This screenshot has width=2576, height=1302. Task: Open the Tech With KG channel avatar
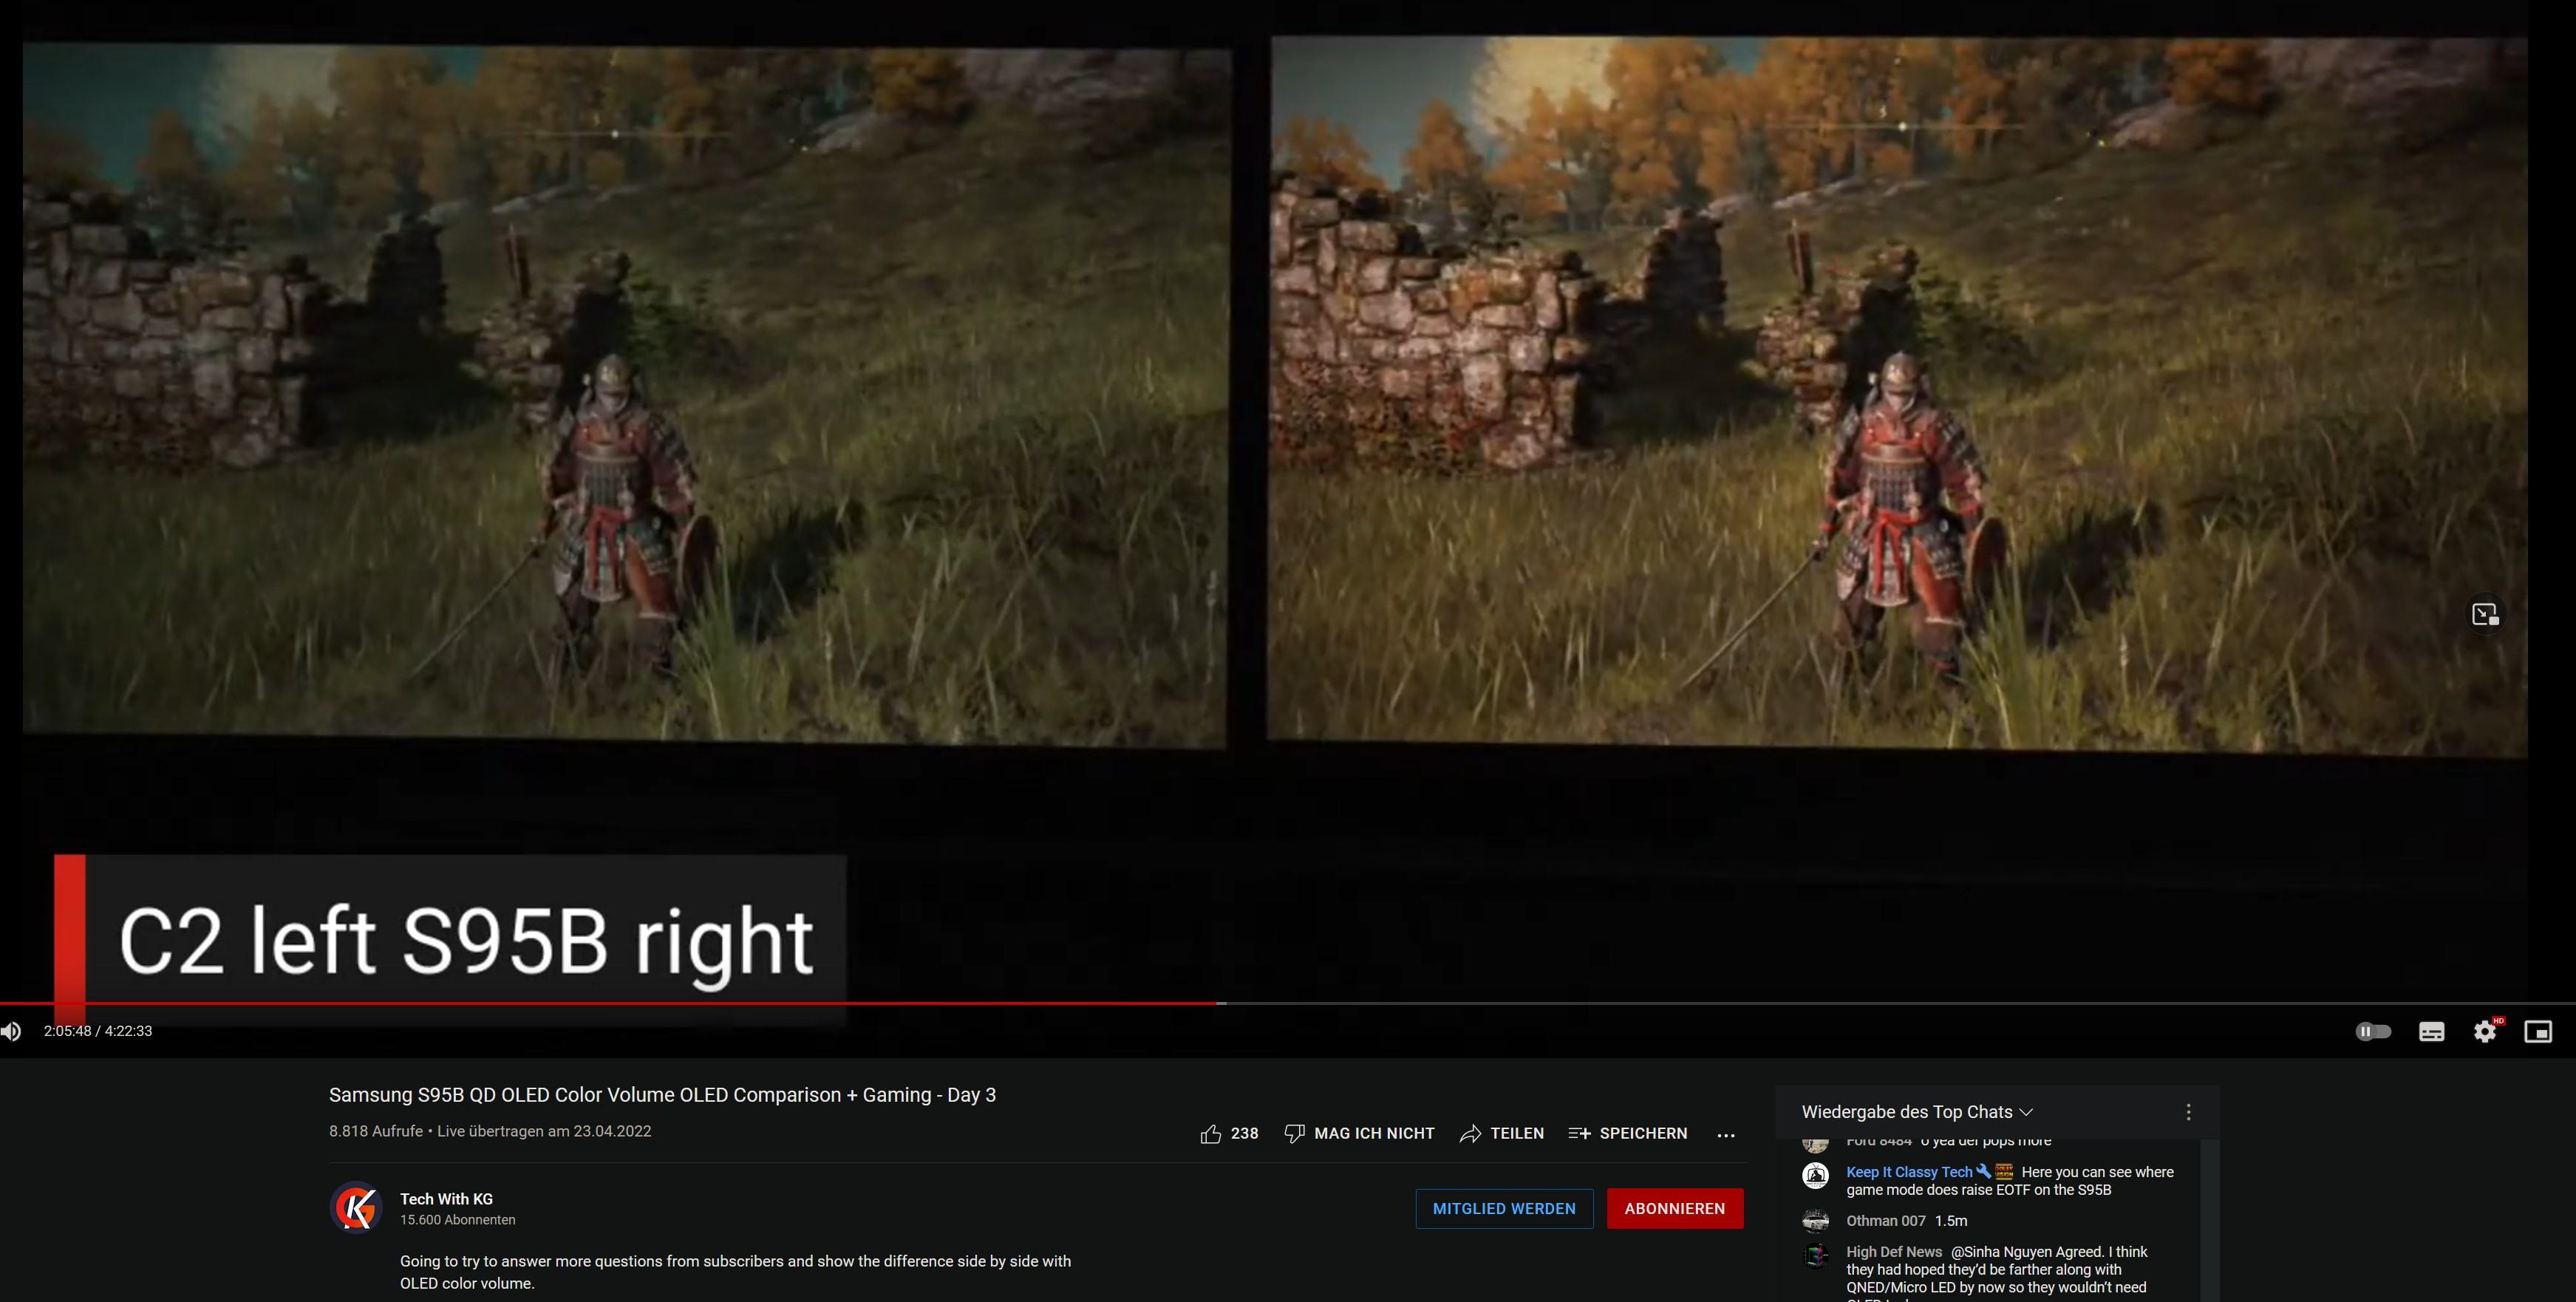(x=356, y=1207)
